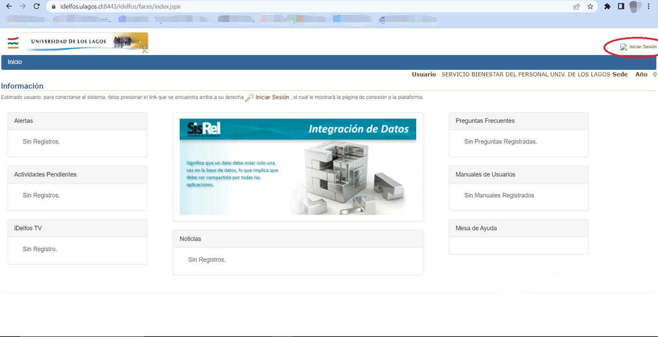
Task: Select the Manuales de Usuarios panel header
Action: [518, 174]
